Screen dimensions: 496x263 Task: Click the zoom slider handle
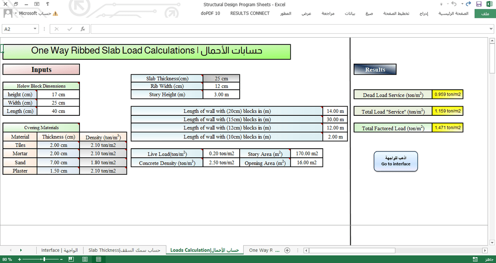(44, 259)
